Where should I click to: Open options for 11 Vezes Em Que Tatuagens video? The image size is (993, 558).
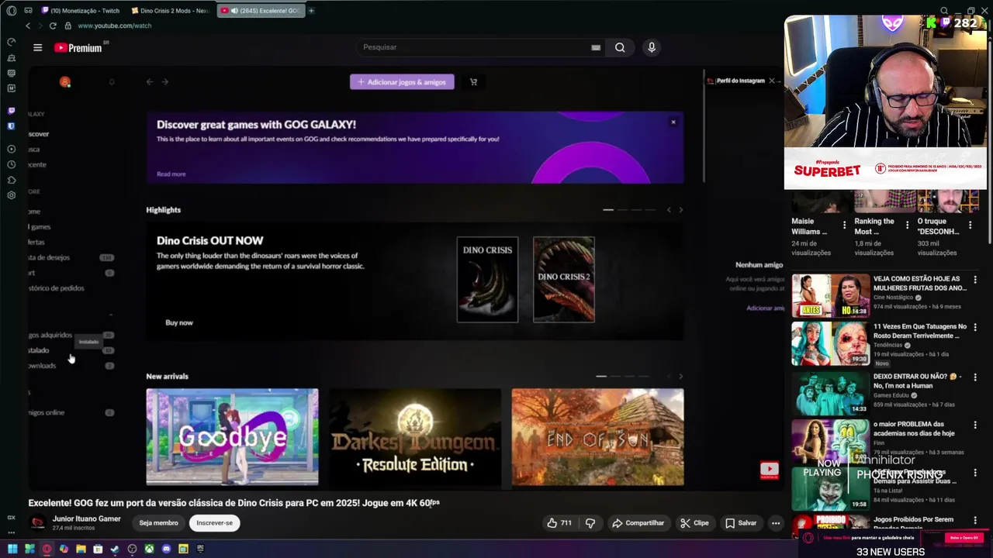(x=975, y=328)
